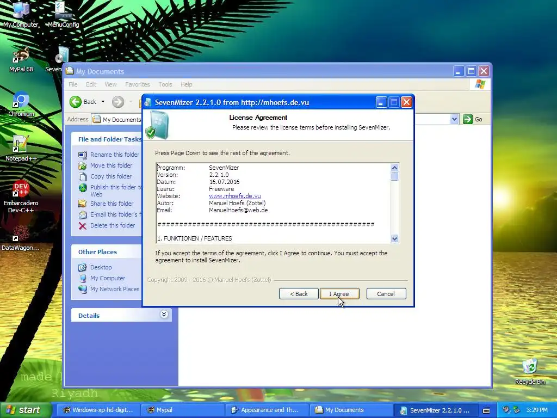Click Desktop icon in Other Places

(83, 267)
